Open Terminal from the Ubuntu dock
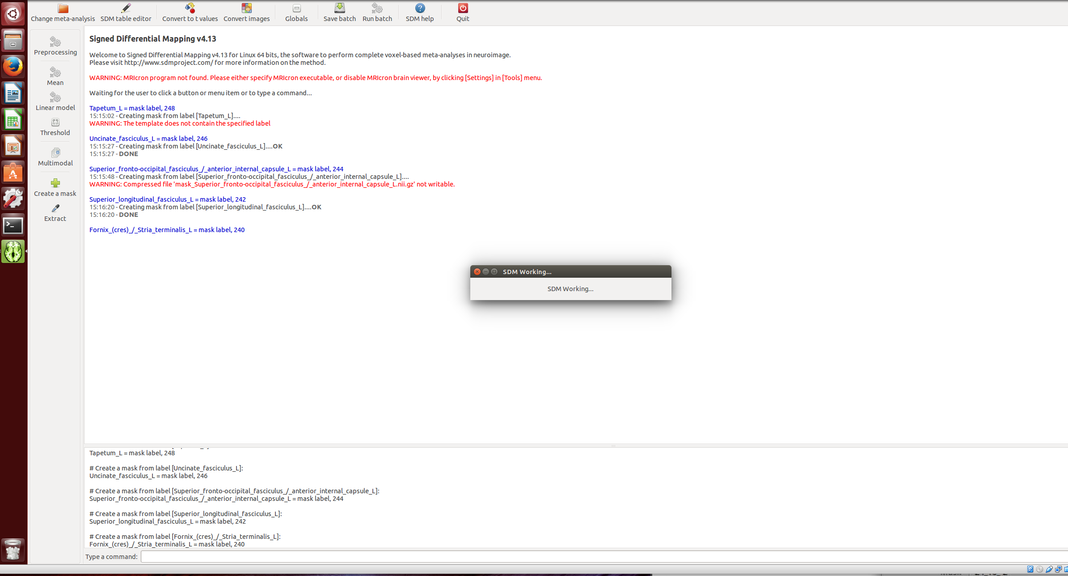1068x576 pixels. click(13, 225)
